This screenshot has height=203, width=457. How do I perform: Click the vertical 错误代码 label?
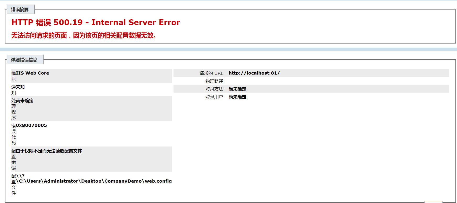(x=14, y=134)
